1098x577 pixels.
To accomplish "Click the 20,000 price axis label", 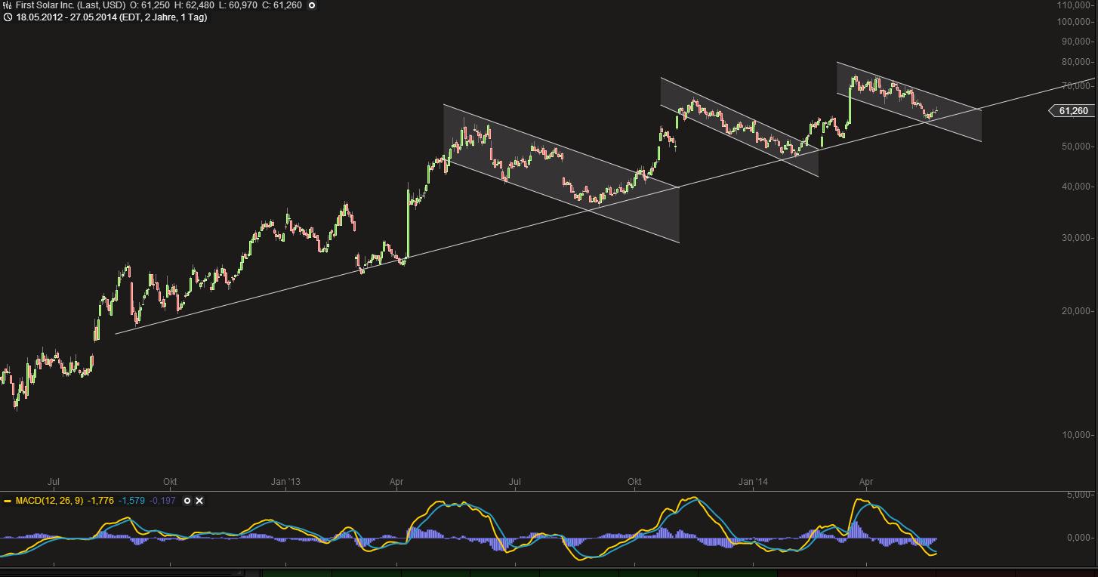I will [x=1077, y=311].
